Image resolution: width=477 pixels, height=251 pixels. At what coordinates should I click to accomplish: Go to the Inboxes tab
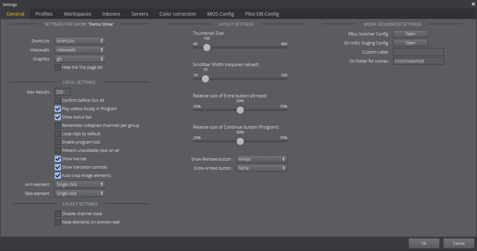point(111,14)
